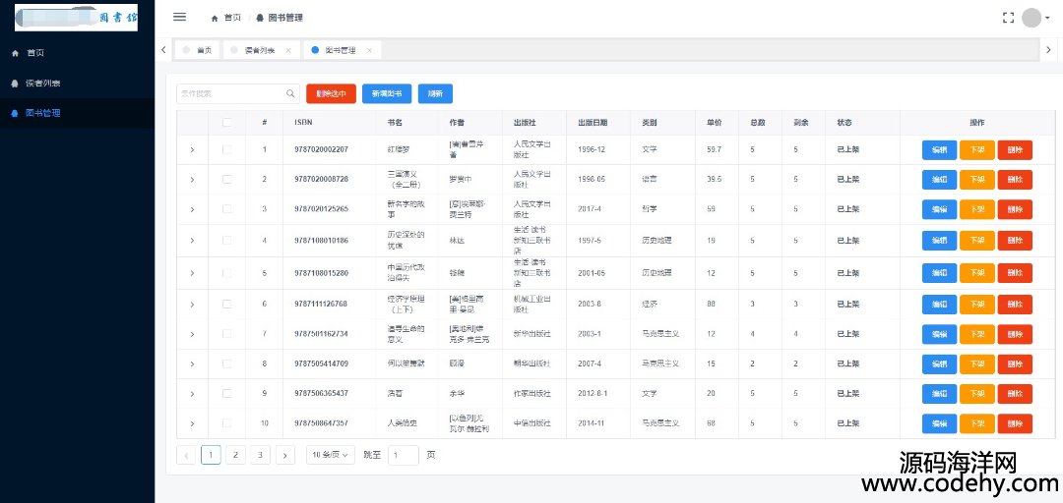
Task: Click the 条件搜索 search input field
Action: tap(229, 93)
